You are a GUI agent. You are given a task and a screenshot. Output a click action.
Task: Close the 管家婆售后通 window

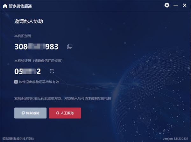coord(185,5)
